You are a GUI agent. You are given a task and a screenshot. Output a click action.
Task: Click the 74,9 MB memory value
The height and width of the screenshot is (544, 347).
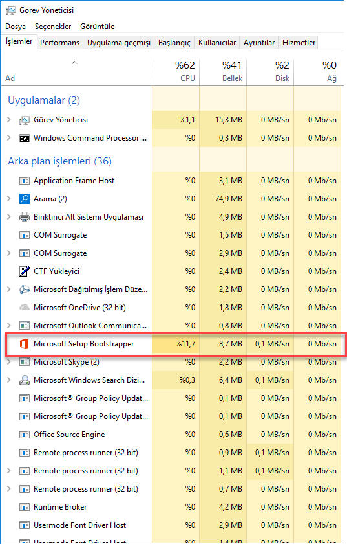click(229, 199)
